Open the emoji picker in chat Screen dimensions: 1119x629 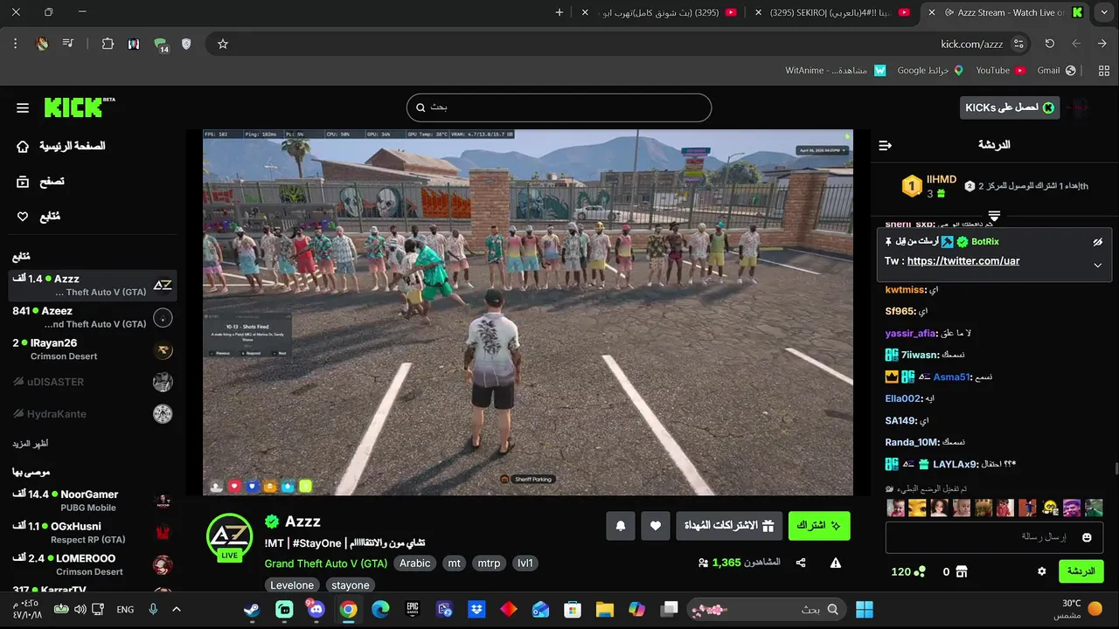[1087, 537]
